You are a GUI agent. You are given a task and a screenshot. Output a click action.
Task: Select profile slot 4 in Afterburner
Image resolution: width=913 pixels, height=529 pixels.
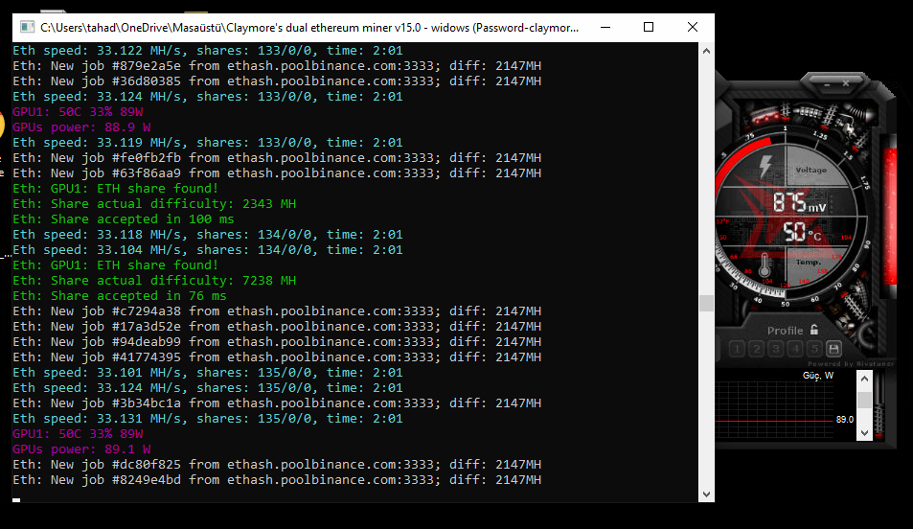(x=795, y=349)
